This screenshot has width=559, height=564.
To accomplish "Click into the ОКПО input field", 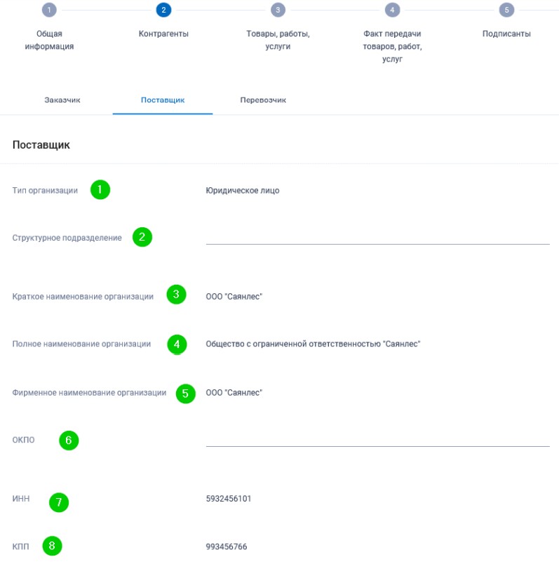I will (378, 440).
